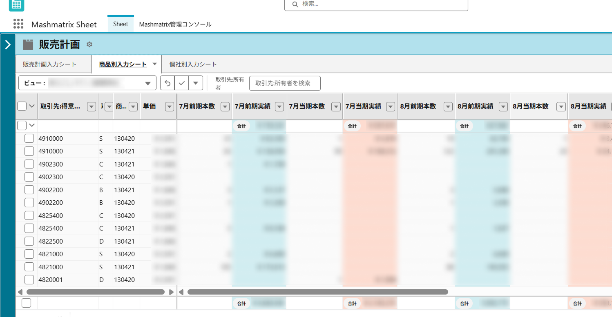Click the 販売計画 folder icon
The height and width of the screenshot is (317, 612).
point(28,44)
